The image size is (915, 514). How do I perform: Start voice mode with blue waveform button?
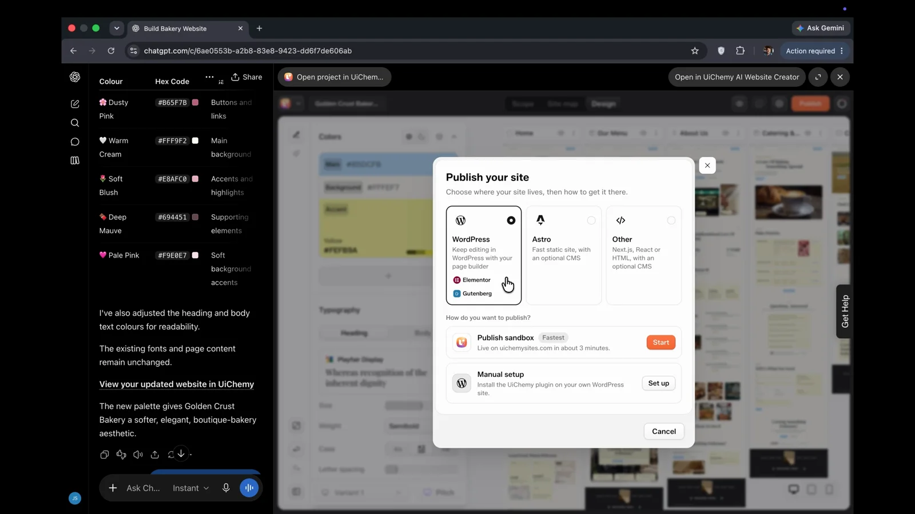pos(249,488)
